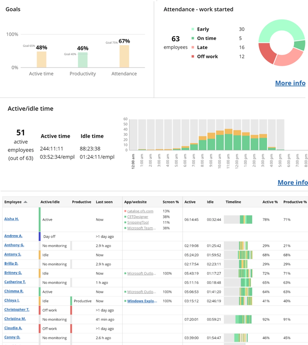
Task: Open Conny O. employee details
Action: pos(12,337)
